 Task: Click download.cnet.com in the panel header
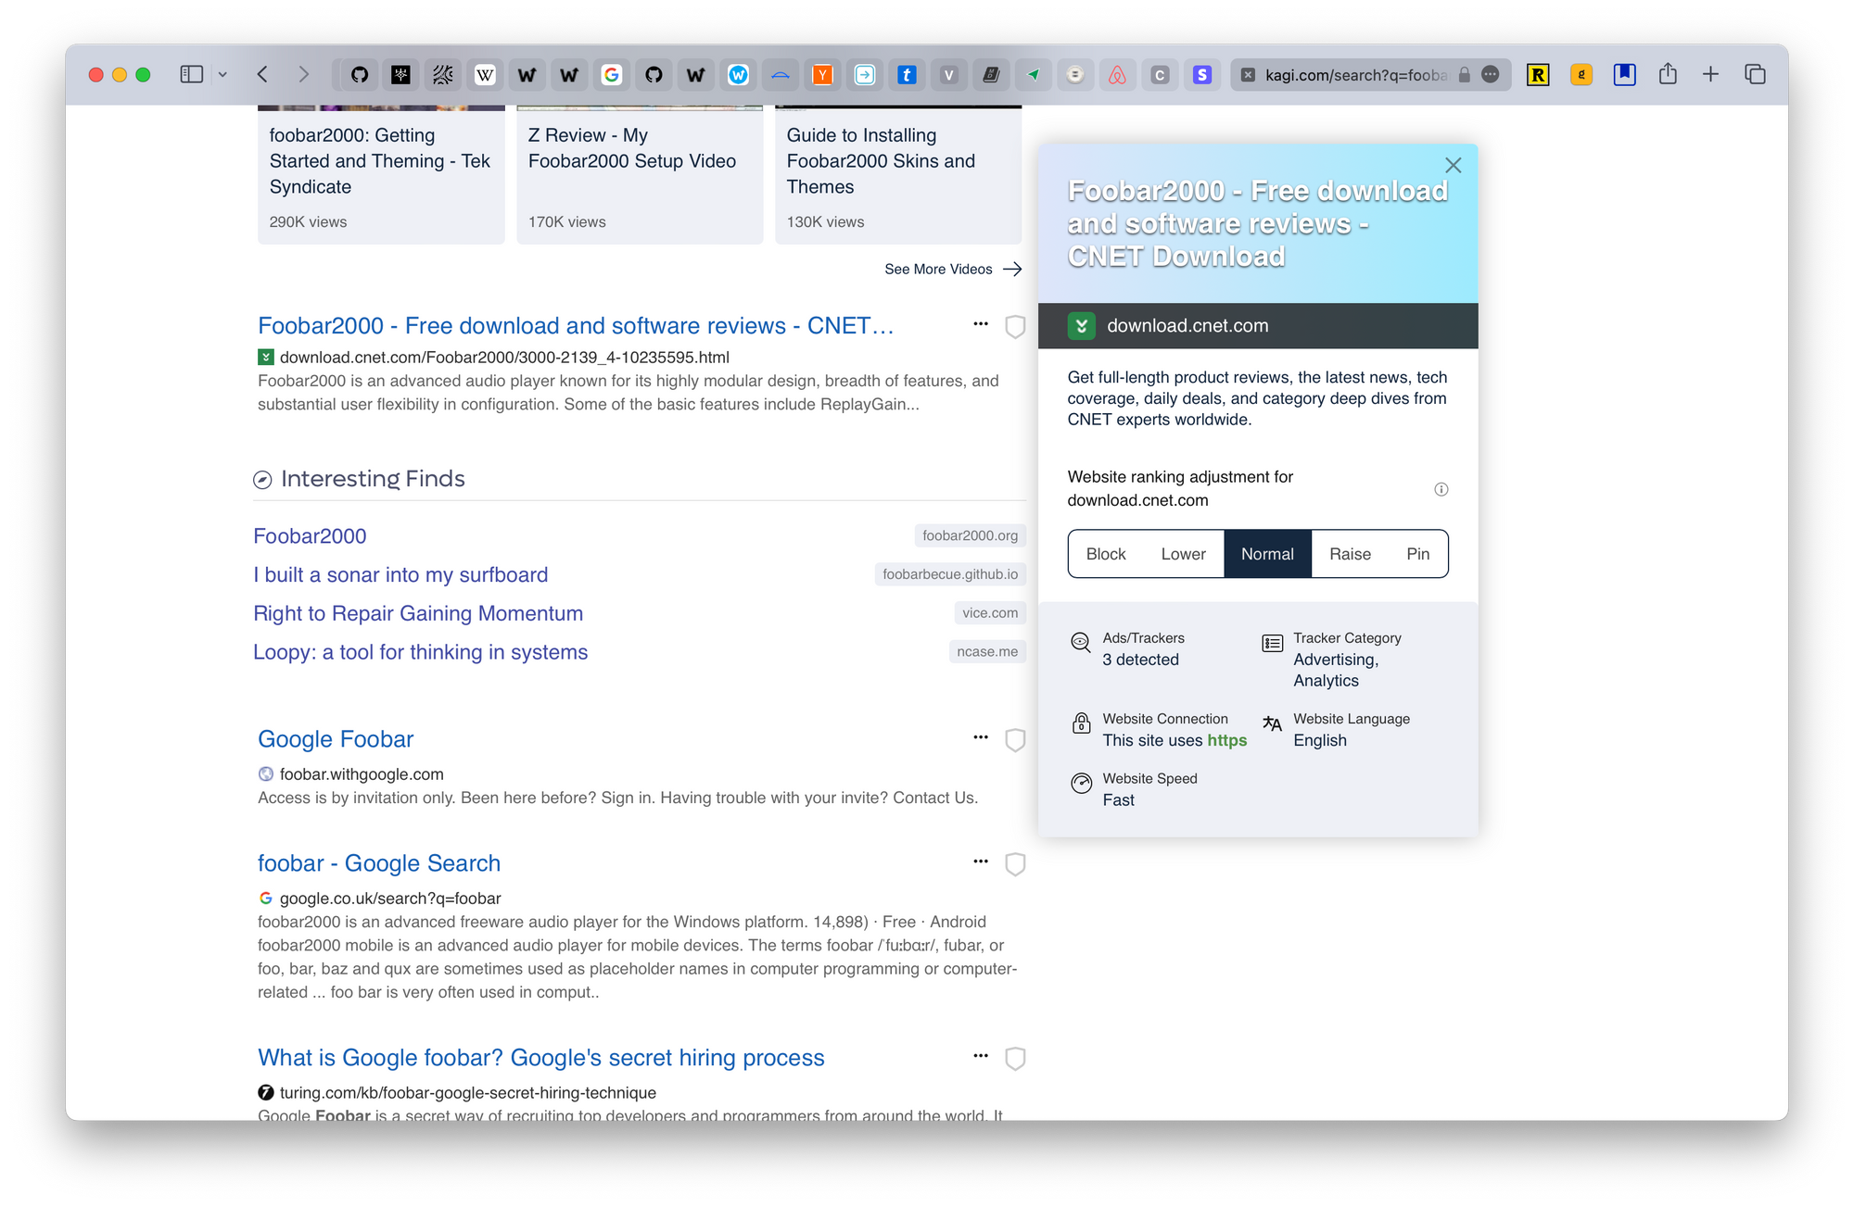coord(1187,325)
